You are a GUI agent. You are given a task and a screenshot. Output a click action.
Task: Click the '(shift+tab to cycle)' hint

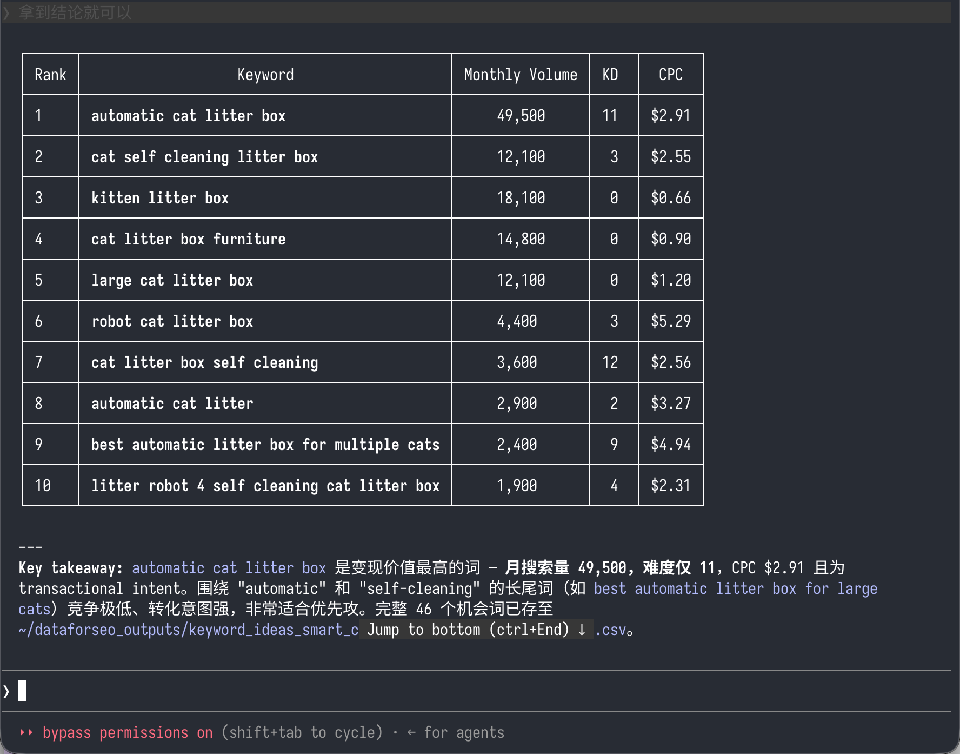[302, 732]
